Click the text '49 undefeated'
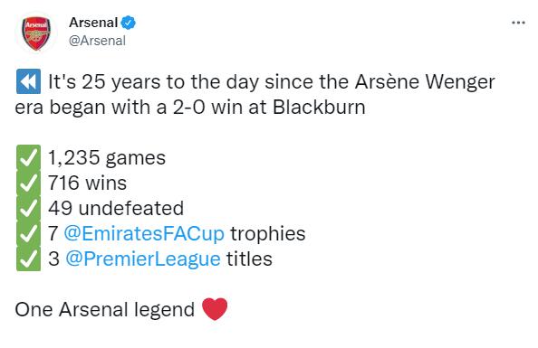 (x=116, y=208)
